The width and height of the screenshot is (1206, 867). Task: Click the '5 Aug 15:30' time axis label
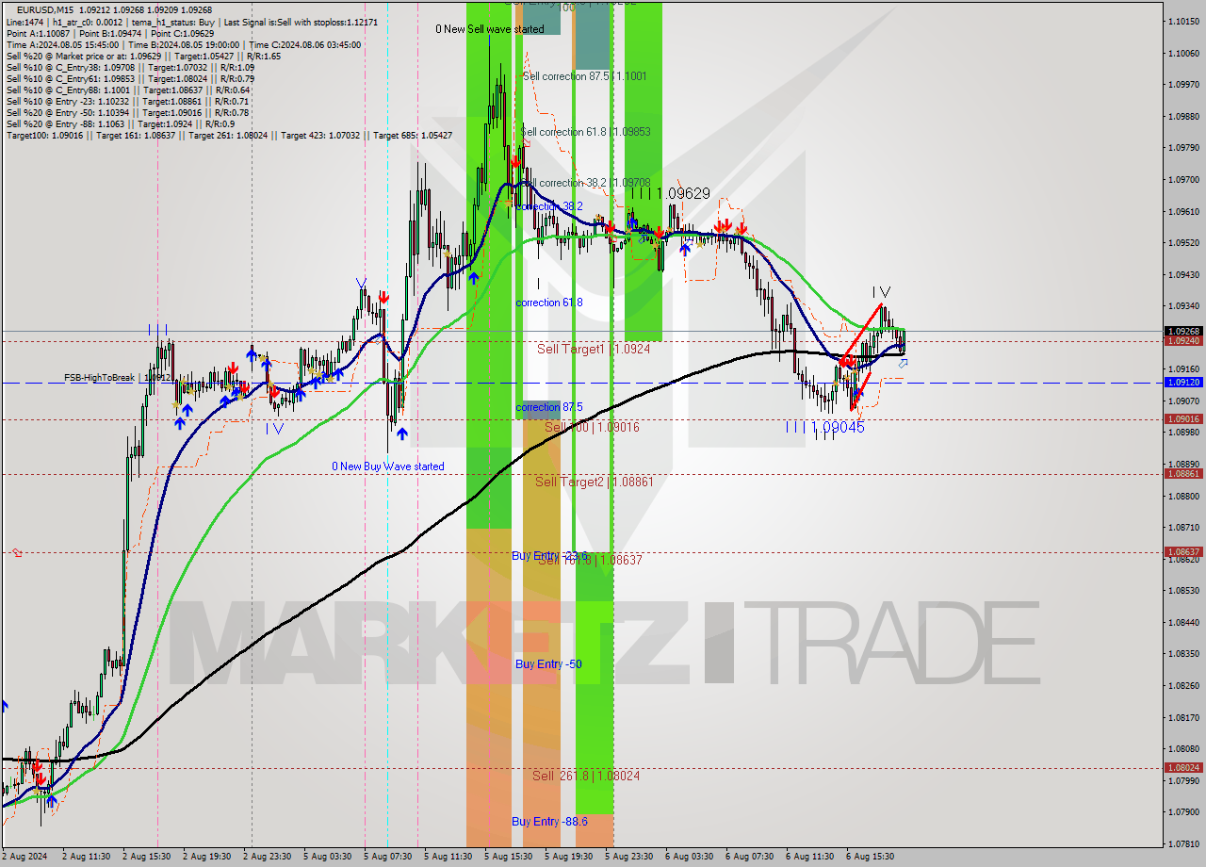[509, 857]
